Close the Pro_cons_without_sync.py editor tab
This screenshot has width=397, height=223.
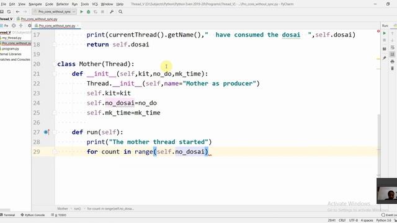pos(78,26)
